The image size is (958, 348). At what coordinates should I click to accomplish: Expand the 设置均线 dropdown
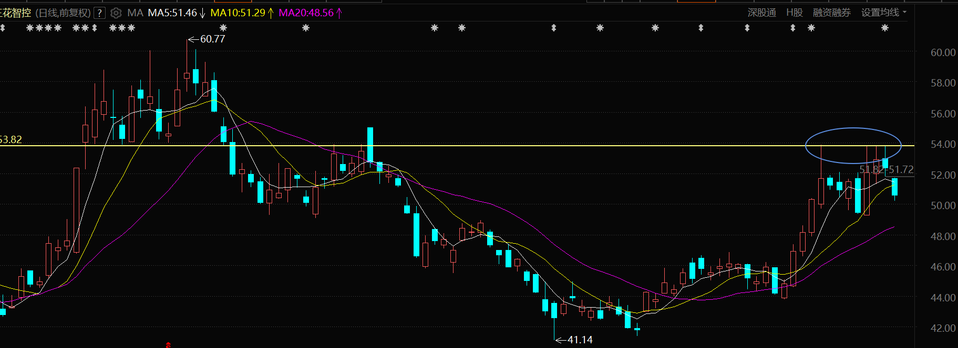pos(884,13)
